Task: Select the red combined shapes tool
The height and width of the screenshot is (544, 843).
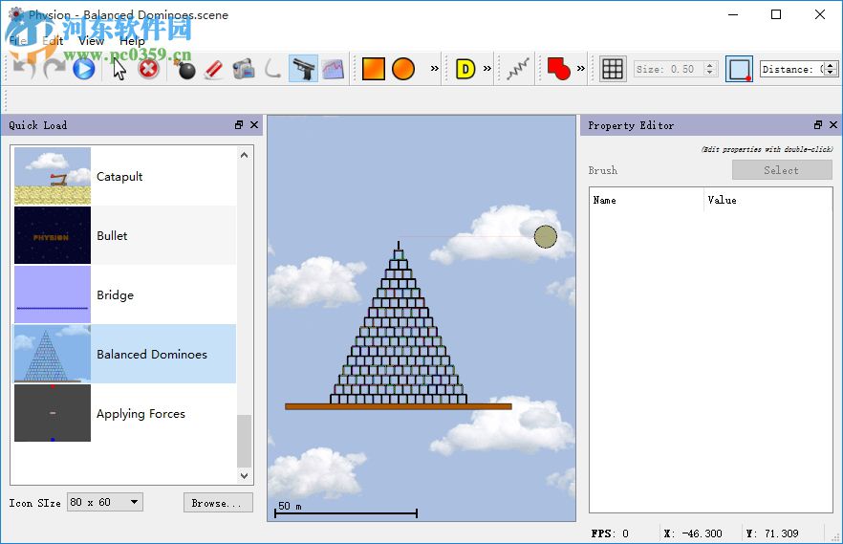Action: 558,69
